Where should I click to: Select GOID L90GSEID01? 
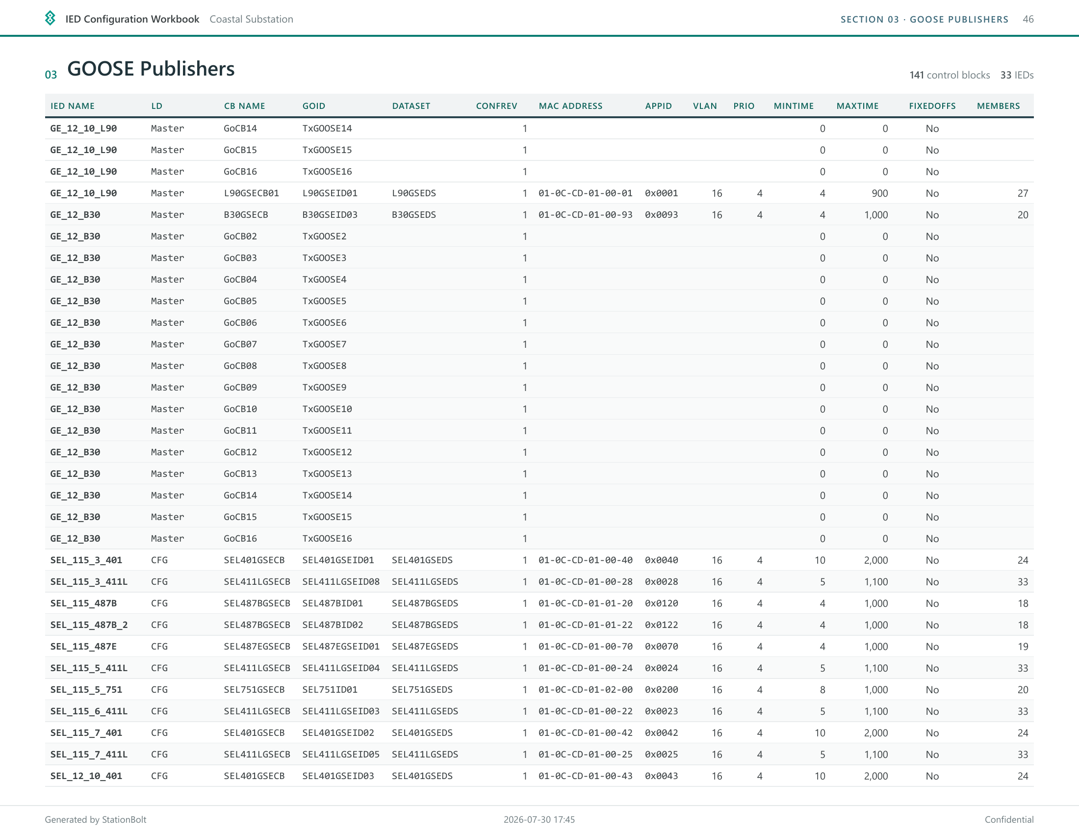[x=330, y=193]
